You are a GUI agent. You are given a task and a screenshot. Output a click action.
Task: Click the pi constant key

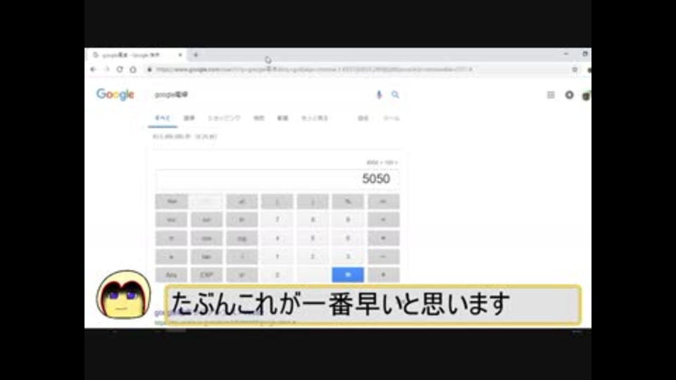172,239
